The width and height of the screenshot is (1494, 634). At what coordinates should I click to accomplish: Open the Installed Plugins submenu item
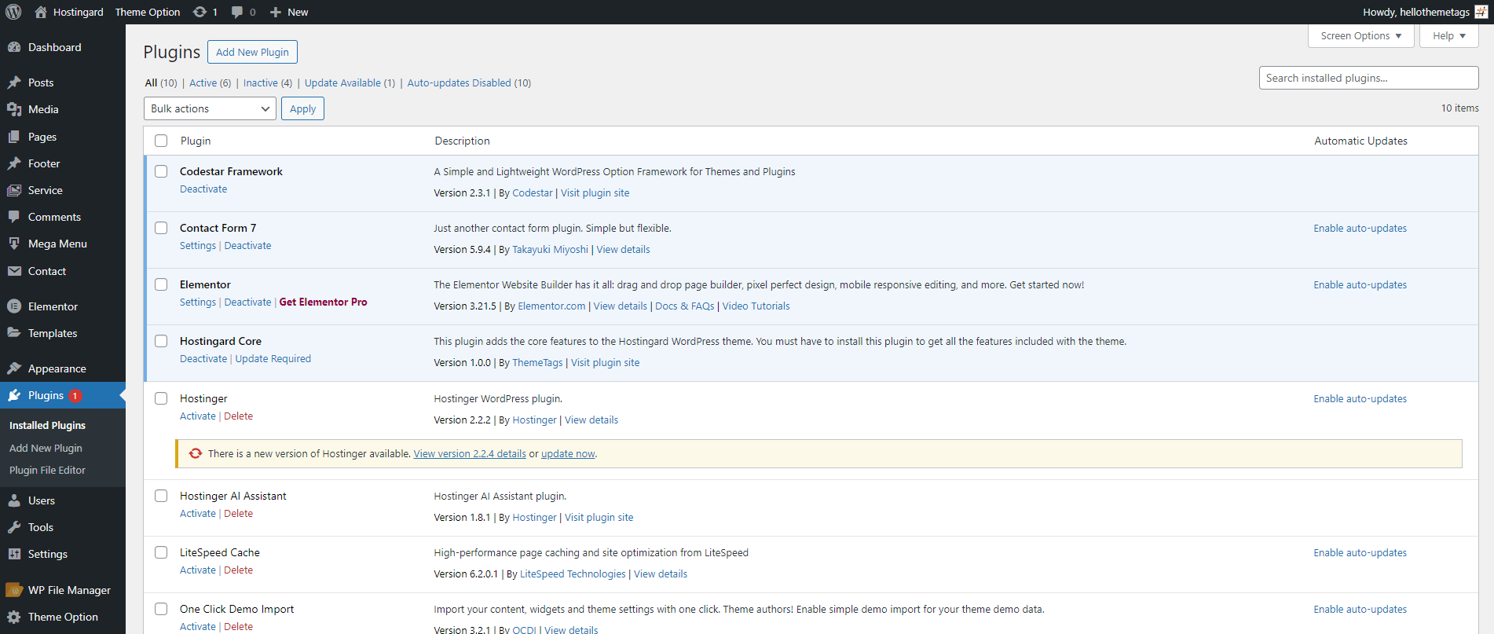(47, 425)
